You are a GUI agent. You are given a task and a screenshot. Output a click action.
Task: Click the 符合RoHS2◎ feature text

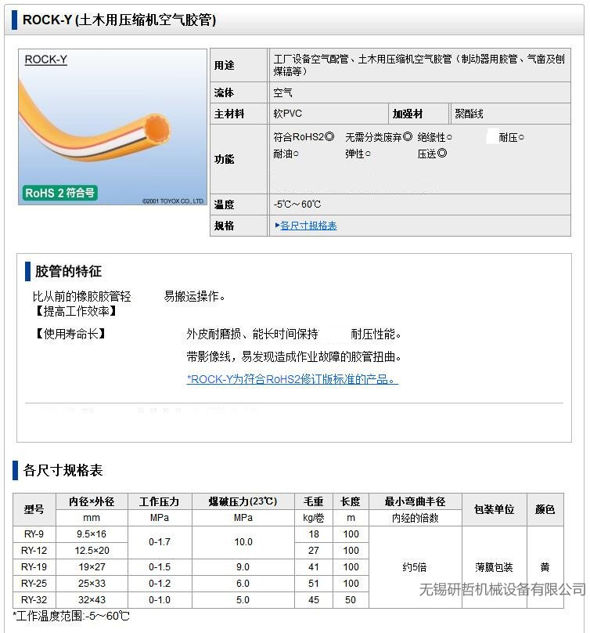(304, 137)
